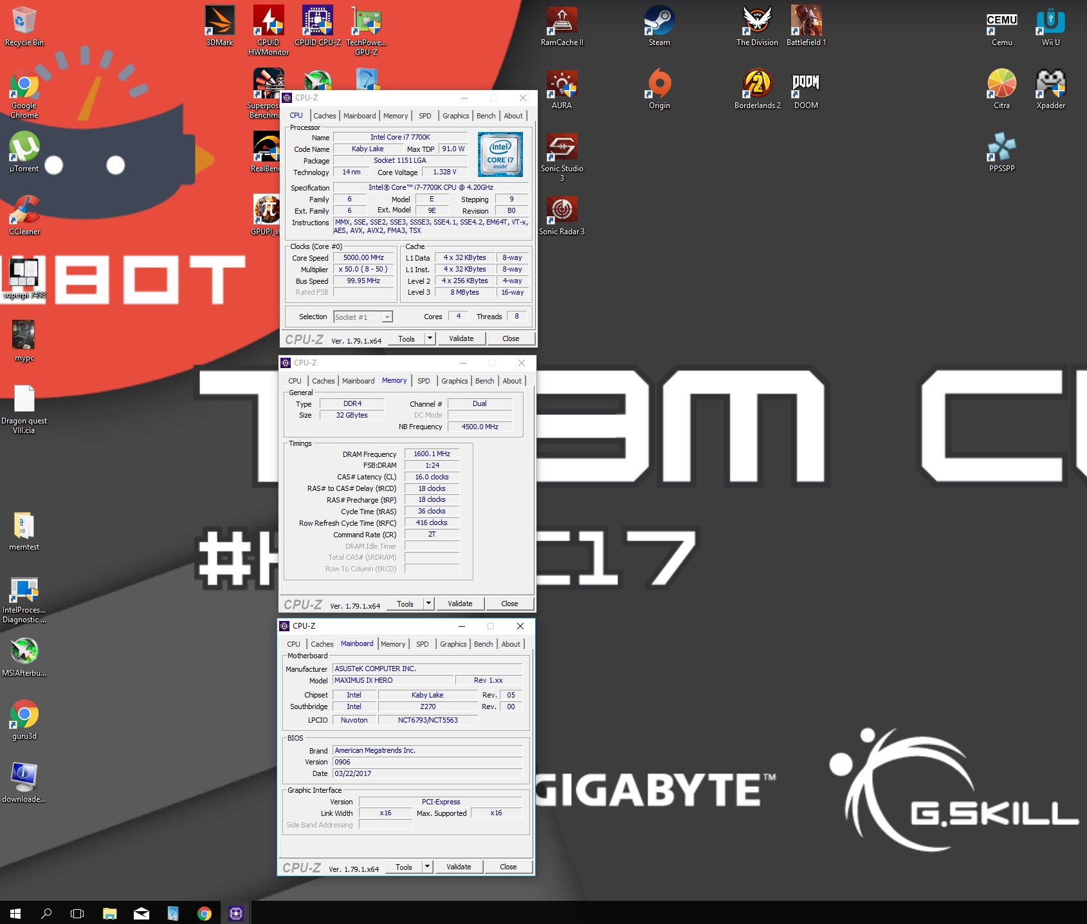Open the Mail app on taskbar
This screenshot has height=924, width=1087.
142,913
